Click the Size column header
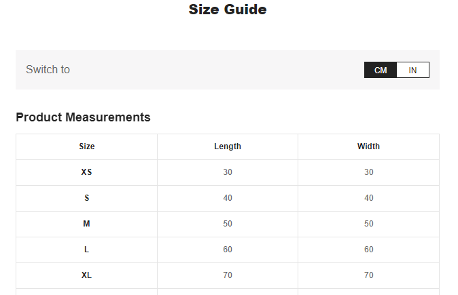458x295 pixels. tap(87, 146)
